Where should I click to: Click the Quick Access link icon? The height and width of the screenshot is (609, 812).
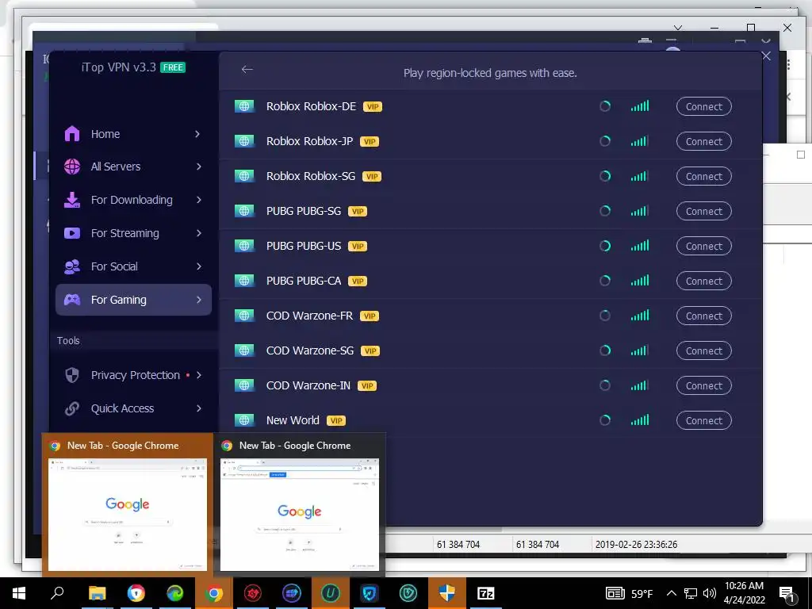pyautogui.click(x=72, y=408)
